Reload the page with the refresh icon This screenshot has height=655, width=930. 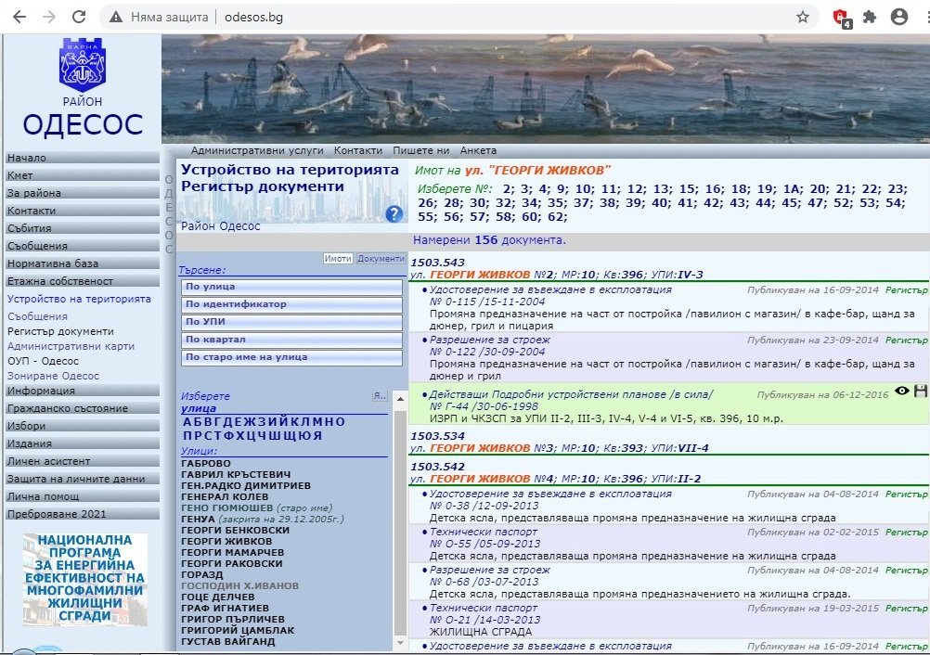click(79, 17)
